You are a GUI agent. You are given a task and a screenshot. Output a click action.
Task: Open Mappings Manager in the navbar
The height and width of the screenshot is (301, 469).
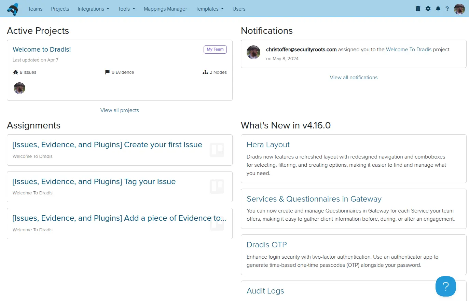pyautogui.click(x=165, y=9)
